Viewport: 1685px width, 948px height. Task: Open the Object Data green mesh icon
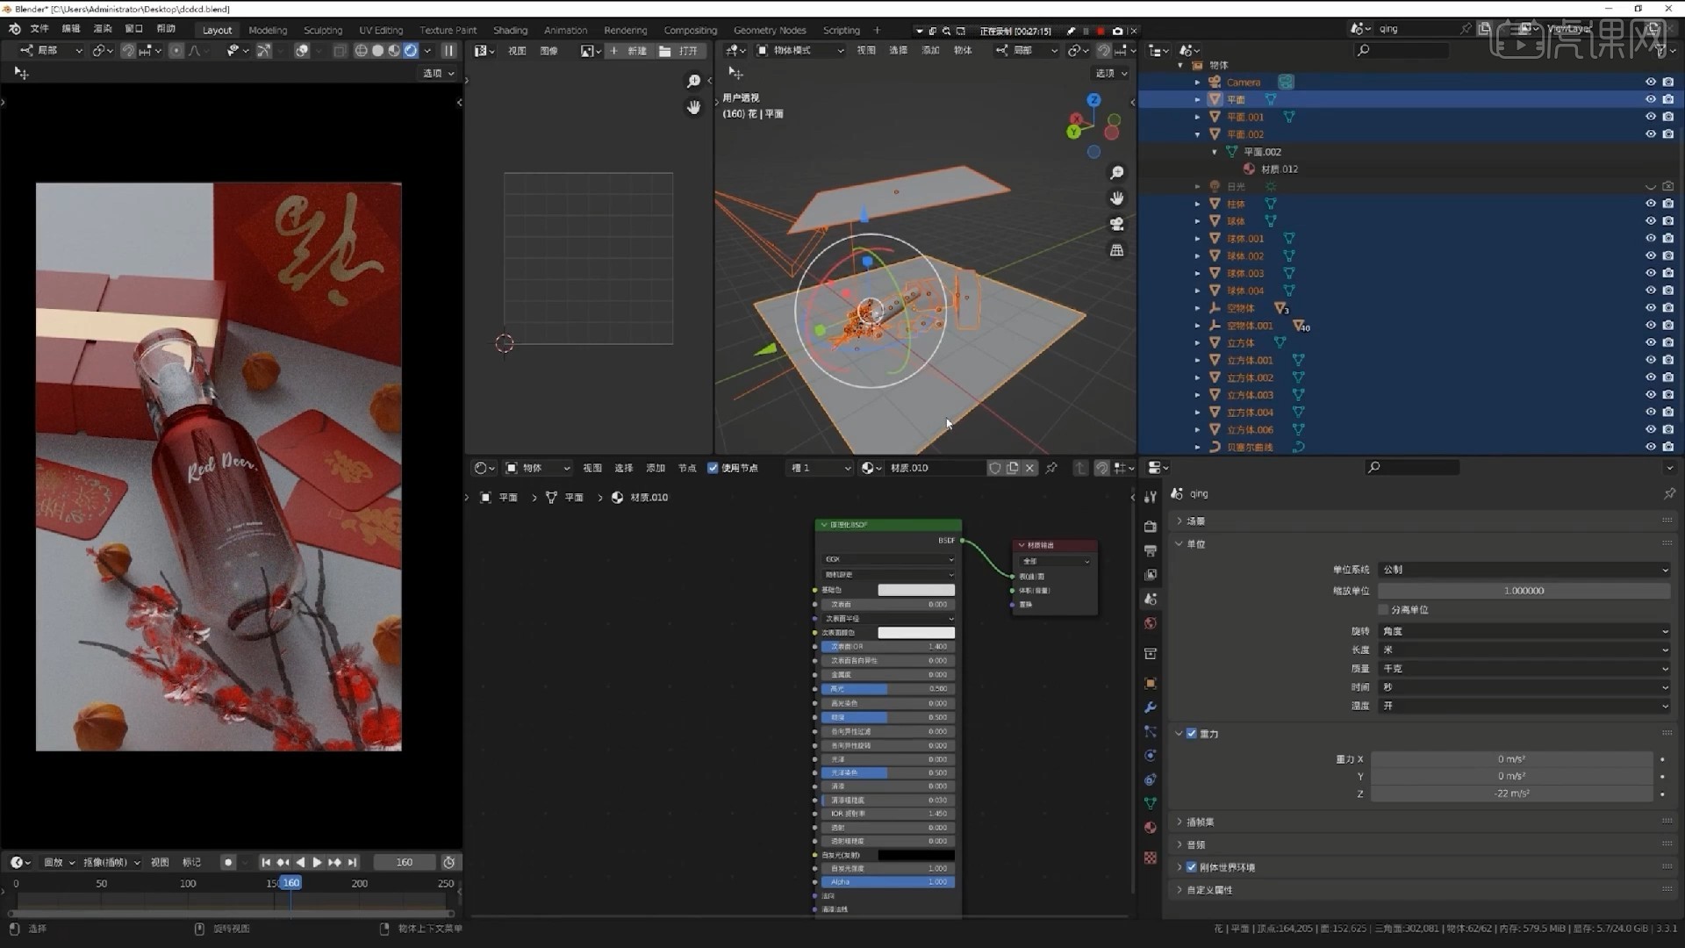click(x=1151, y=803)
